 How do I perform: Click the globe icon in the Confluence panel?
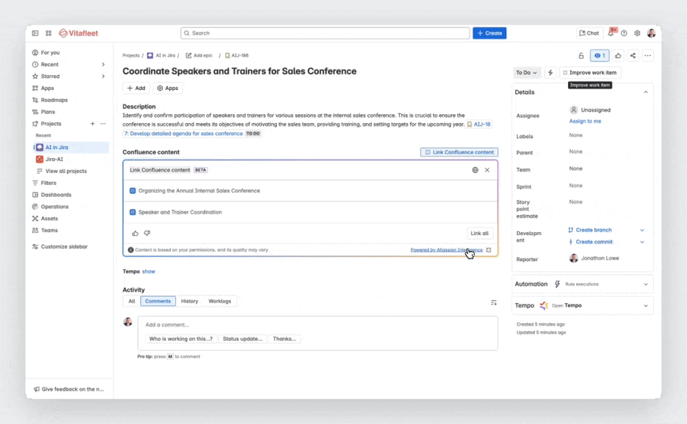click(x=475, y=170)
